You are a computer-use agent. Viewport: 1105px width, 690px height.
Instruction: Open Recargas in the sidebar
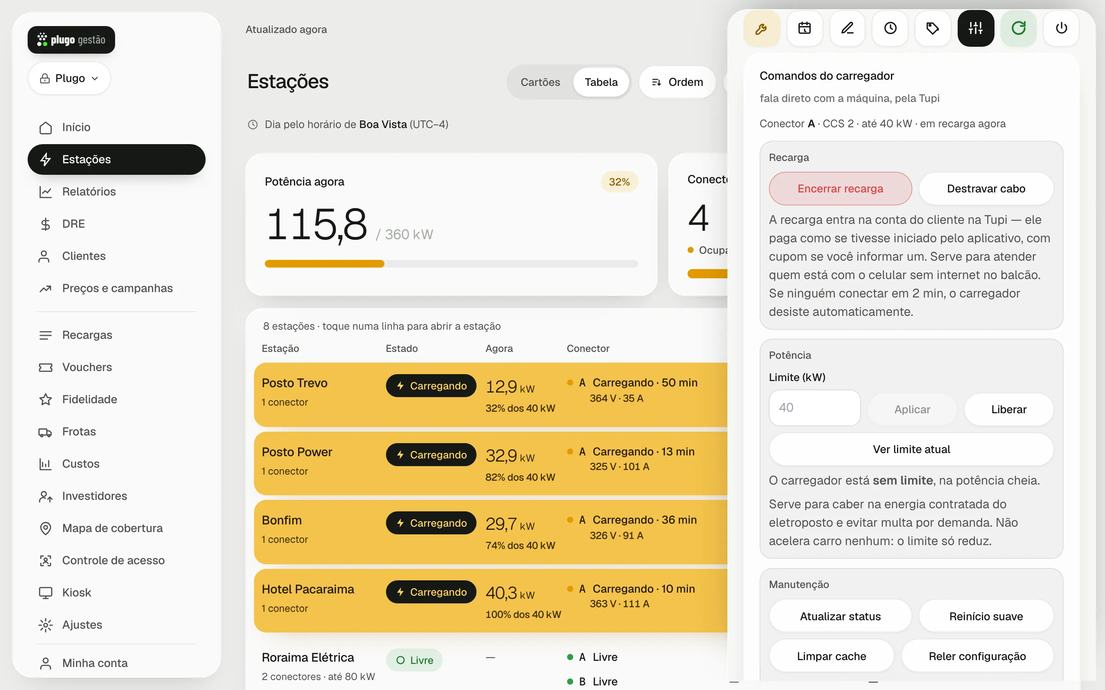[x=116, y=335]
